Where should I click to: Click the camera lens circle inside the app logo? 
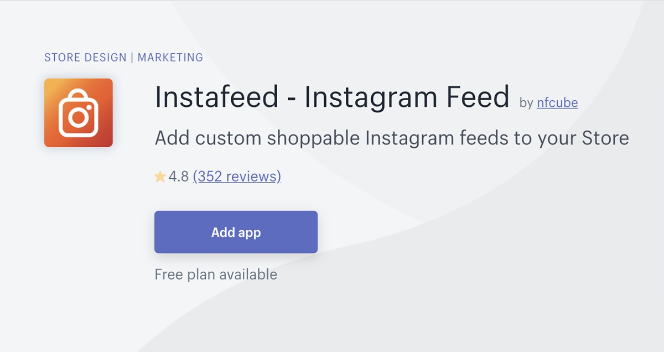pyautogui.click(x=79, y=117)
